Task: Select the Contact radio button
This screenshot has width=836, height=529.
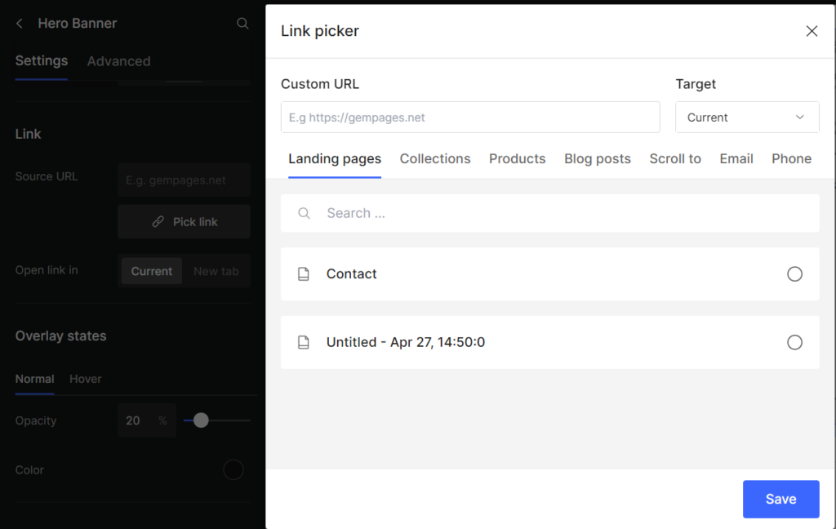Action: point(794,274)
